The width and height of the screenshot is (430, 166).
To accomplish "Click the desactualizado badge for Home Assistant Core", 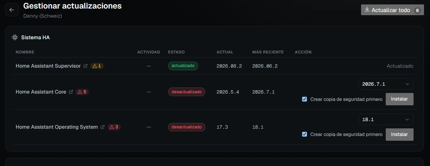I will pos(187,92).
